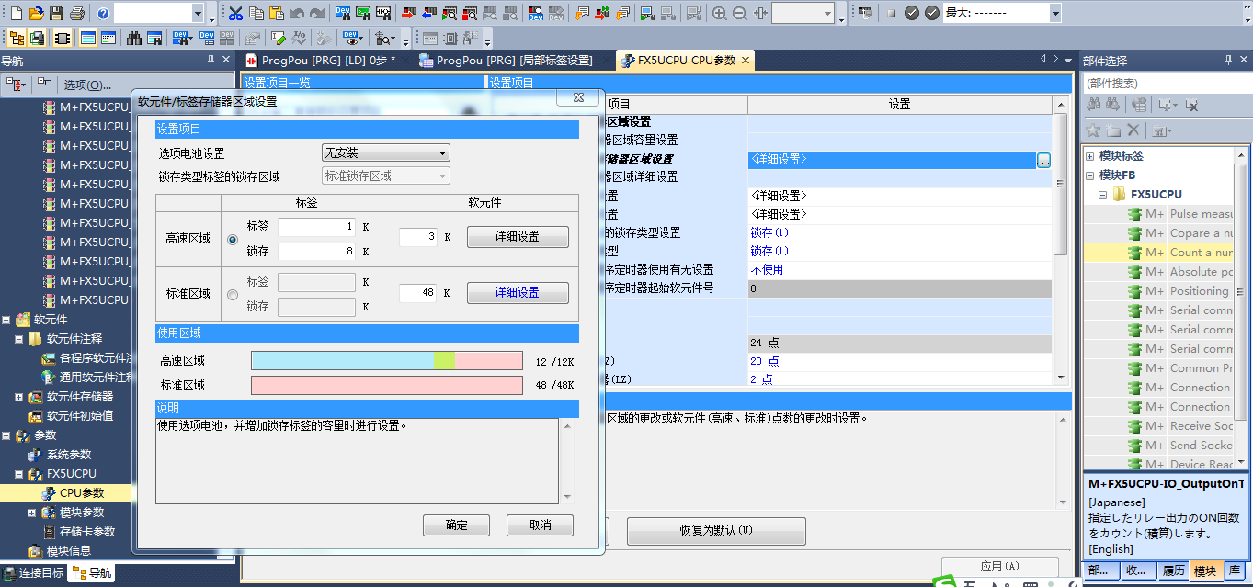Select the 高速区域 radio button
Image resolution: width=1253 pixels, height=587 pixels.
tap(232, 239)
